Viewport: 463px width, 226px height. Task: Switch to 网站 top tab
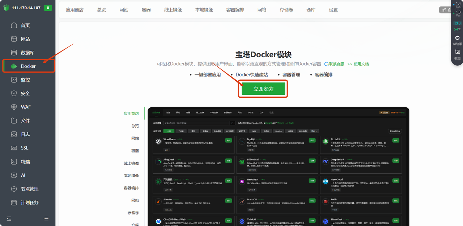pyautogui.click(x=124, y=10)
